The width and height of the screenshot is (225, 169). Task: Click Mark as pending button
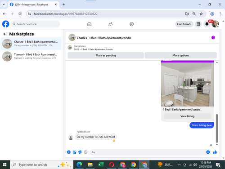pyautogui.click(x=106, y=55)
